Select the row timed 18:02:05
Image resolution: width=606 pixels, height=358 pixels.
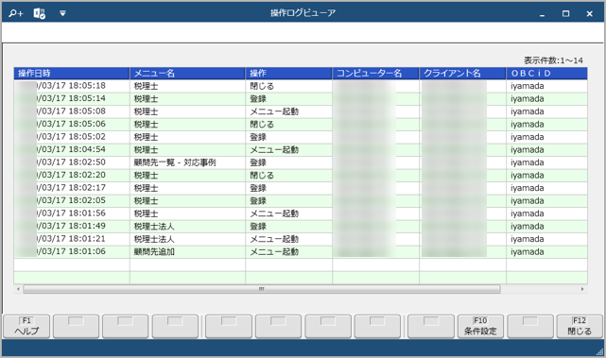coord(301,200)
